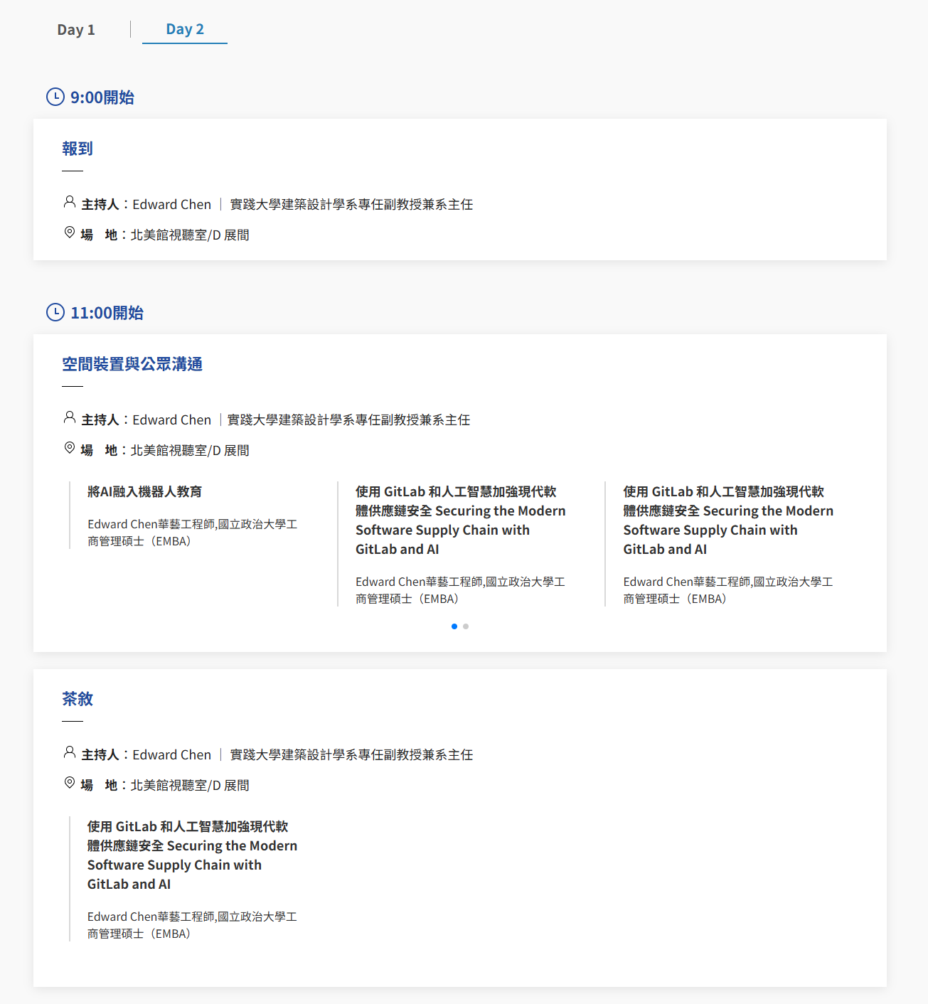
Task: Select the first carousel pagination dot
Action: pos(454,626)
